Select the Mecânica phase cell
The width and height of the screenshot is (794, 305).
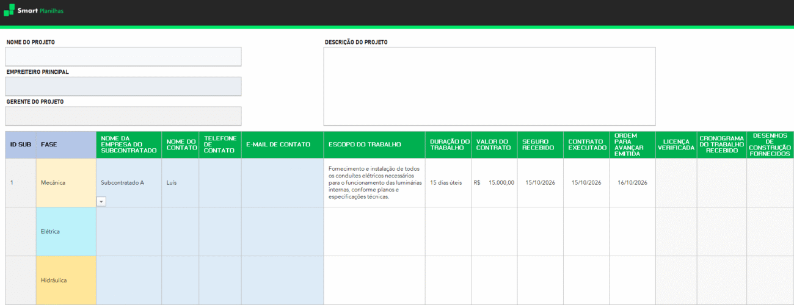tap(66, 182)
